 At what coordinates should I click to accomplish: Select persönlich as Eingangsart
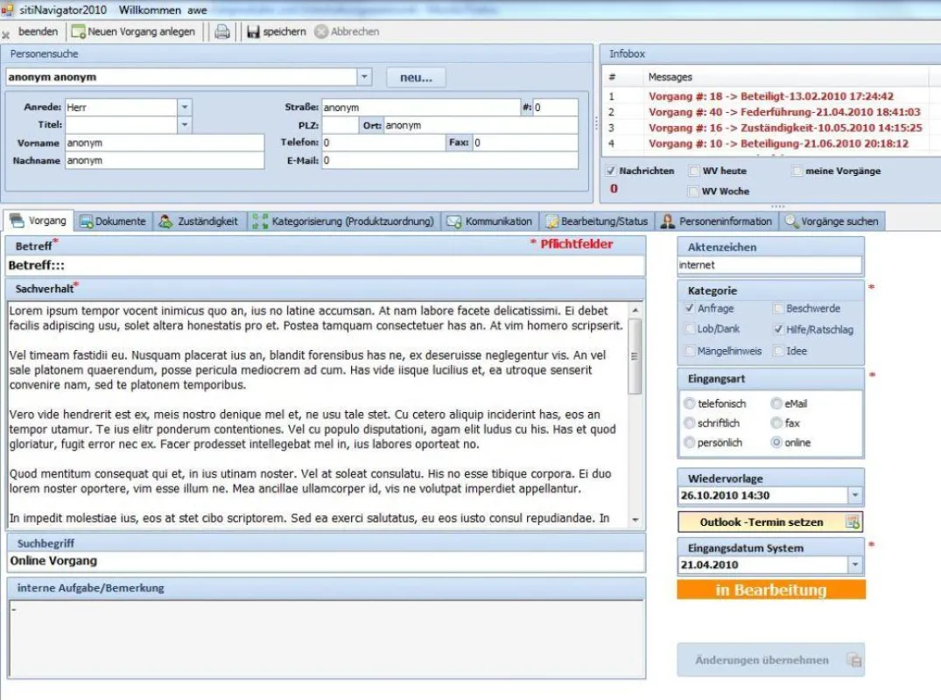pos(689,443)
